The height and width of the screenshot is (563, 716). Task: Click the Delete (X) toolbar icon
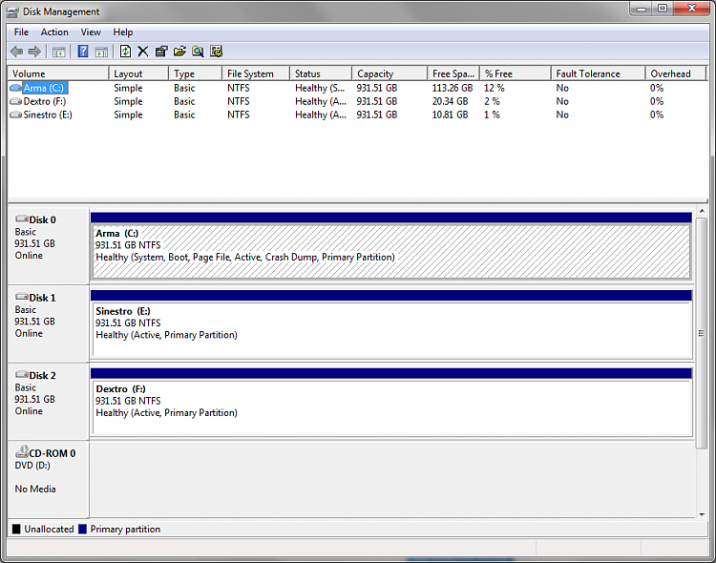coord(143,52)
